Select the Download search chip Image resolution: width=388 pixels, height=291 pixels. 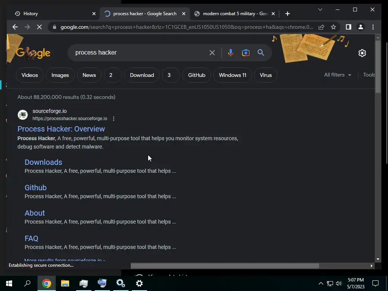[x=142, y=75]
